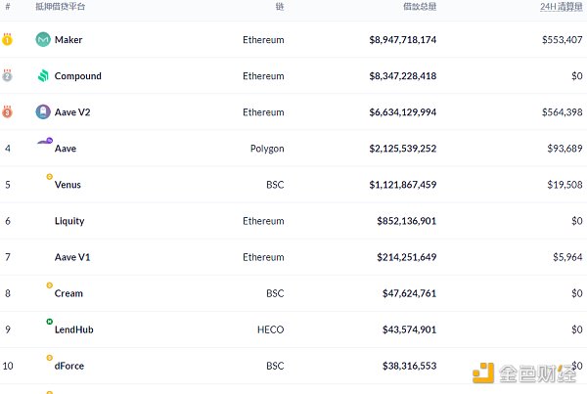
Task: Click the bronze rank three medal
Action: coord(8,111)
